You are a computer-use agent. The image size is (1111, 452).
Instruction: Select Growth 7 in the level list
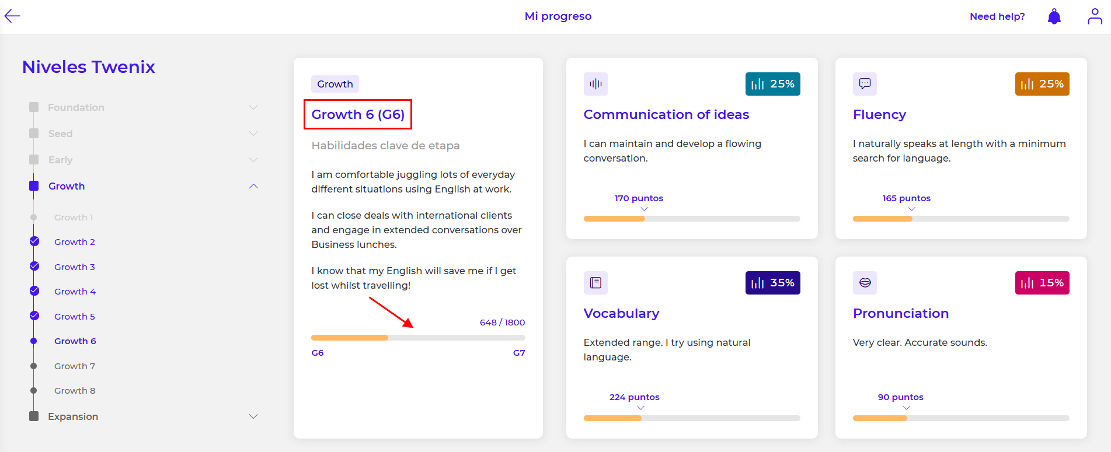tap(74, 366)
